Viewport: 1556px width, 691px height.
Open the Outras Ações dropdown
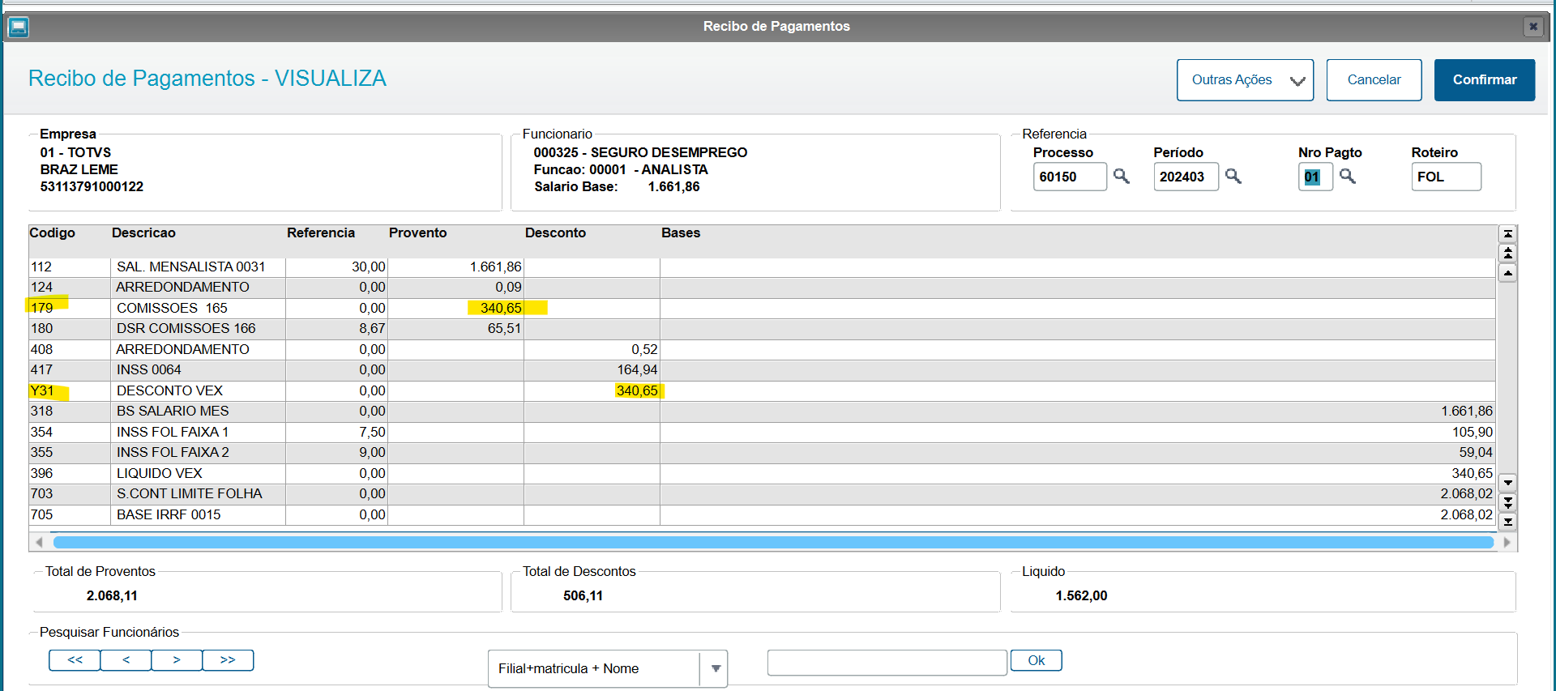click(x=1245, y=80)
